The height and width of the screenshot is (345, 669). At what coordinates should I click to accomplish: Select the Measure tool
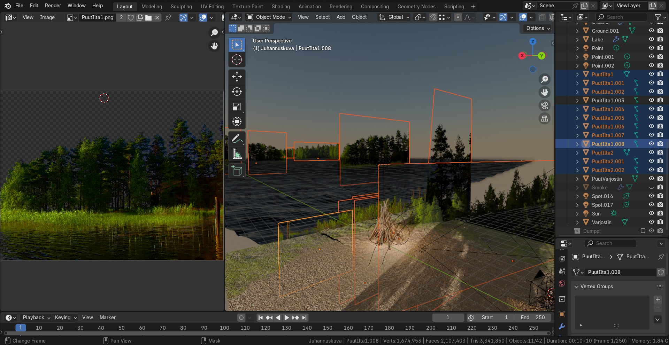237,154
